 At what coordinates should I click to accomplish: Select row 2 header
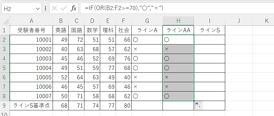(x=5, y=40)
